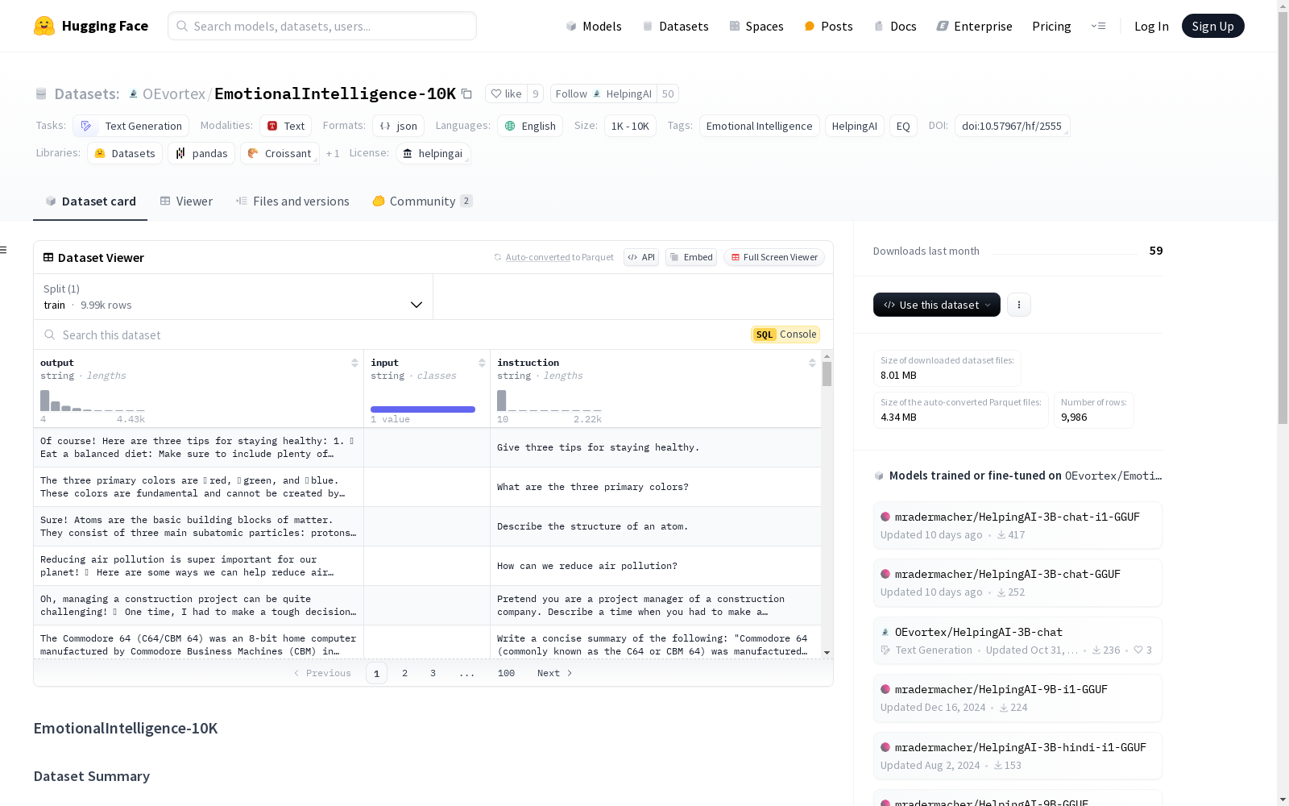
Task: Click the API button in Dataset Viewer
Action: [641, 257]
